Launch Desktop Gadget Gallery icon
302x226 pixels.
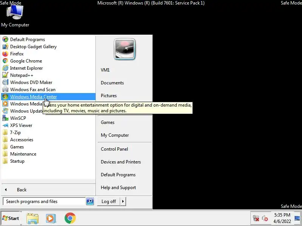pos(5,46)
